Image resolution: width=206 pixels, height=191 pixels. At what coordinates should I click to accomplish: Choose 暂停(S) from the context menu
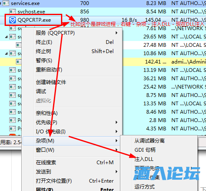pyautogui.click(x=72, y=61)
